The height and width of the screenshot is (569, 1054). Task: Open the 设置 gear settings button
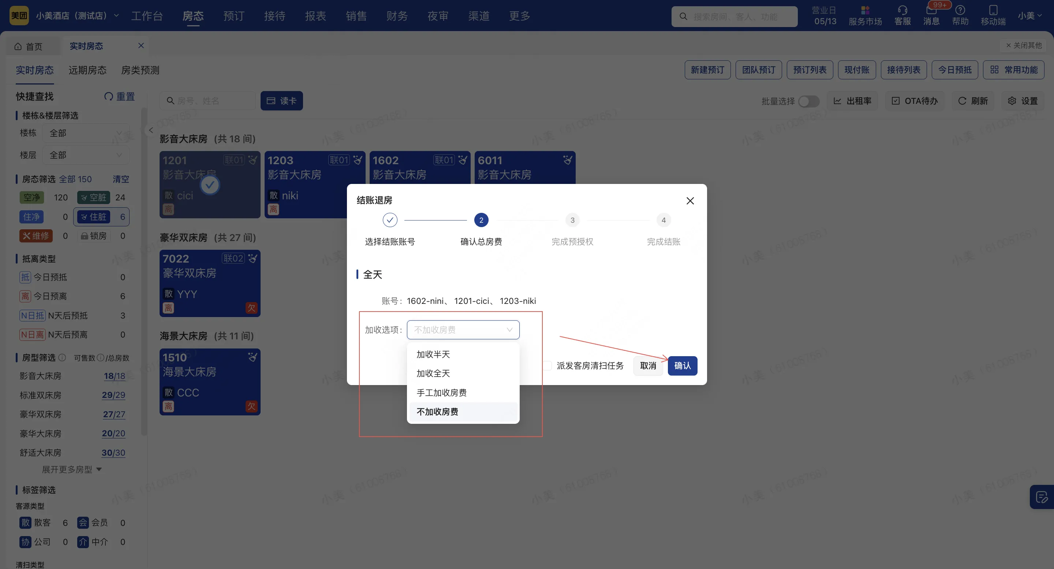1023,101
